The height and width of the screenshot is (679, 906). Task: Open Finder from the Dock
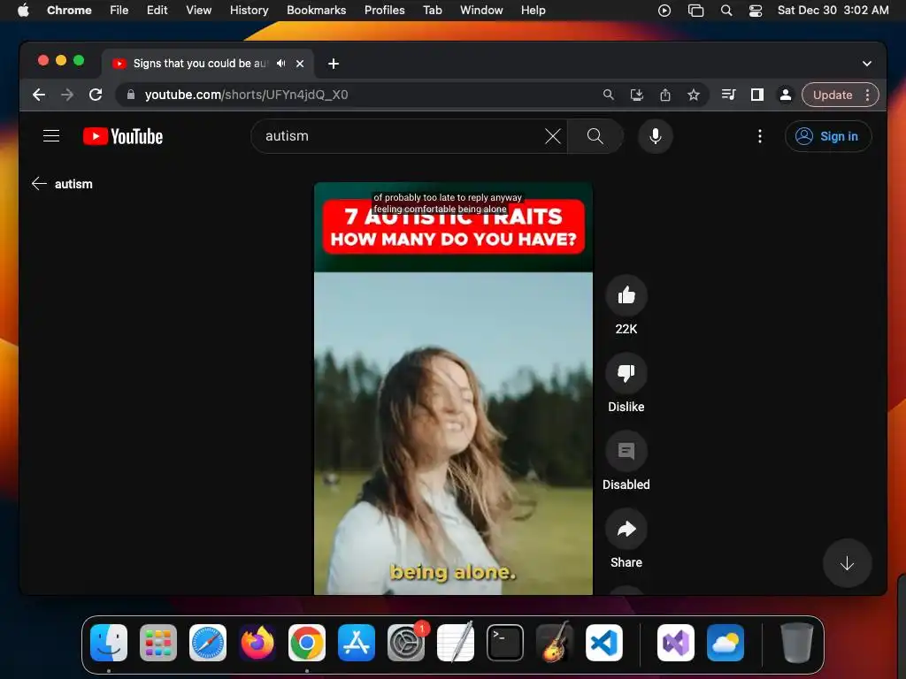(109, 643)
